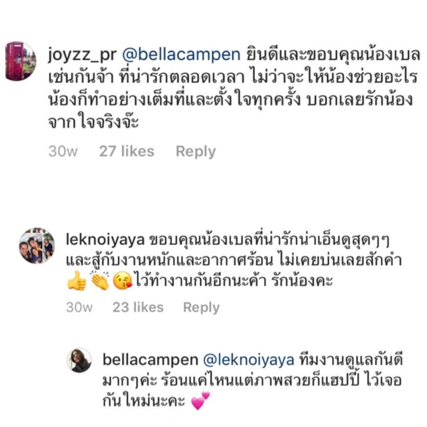This screenshot has height=427, width=427.
Task: Select joyzz_pr's Thai comment text
Action: click(x=234, y=88)
